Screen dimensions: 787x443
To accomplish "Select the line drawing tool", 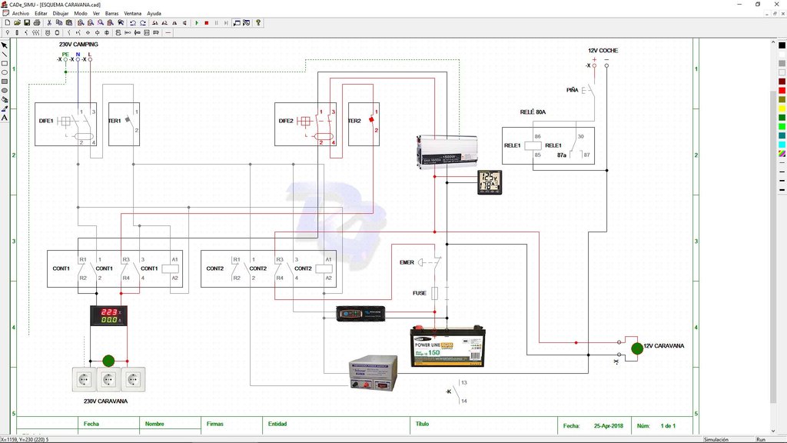I will click(x=5, y=55).
